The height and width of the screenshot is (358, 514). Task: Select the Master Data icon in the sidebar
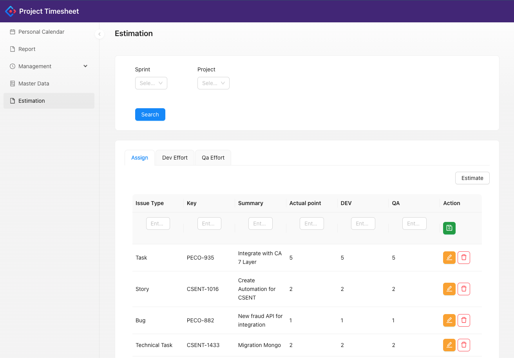pos(13,83)
